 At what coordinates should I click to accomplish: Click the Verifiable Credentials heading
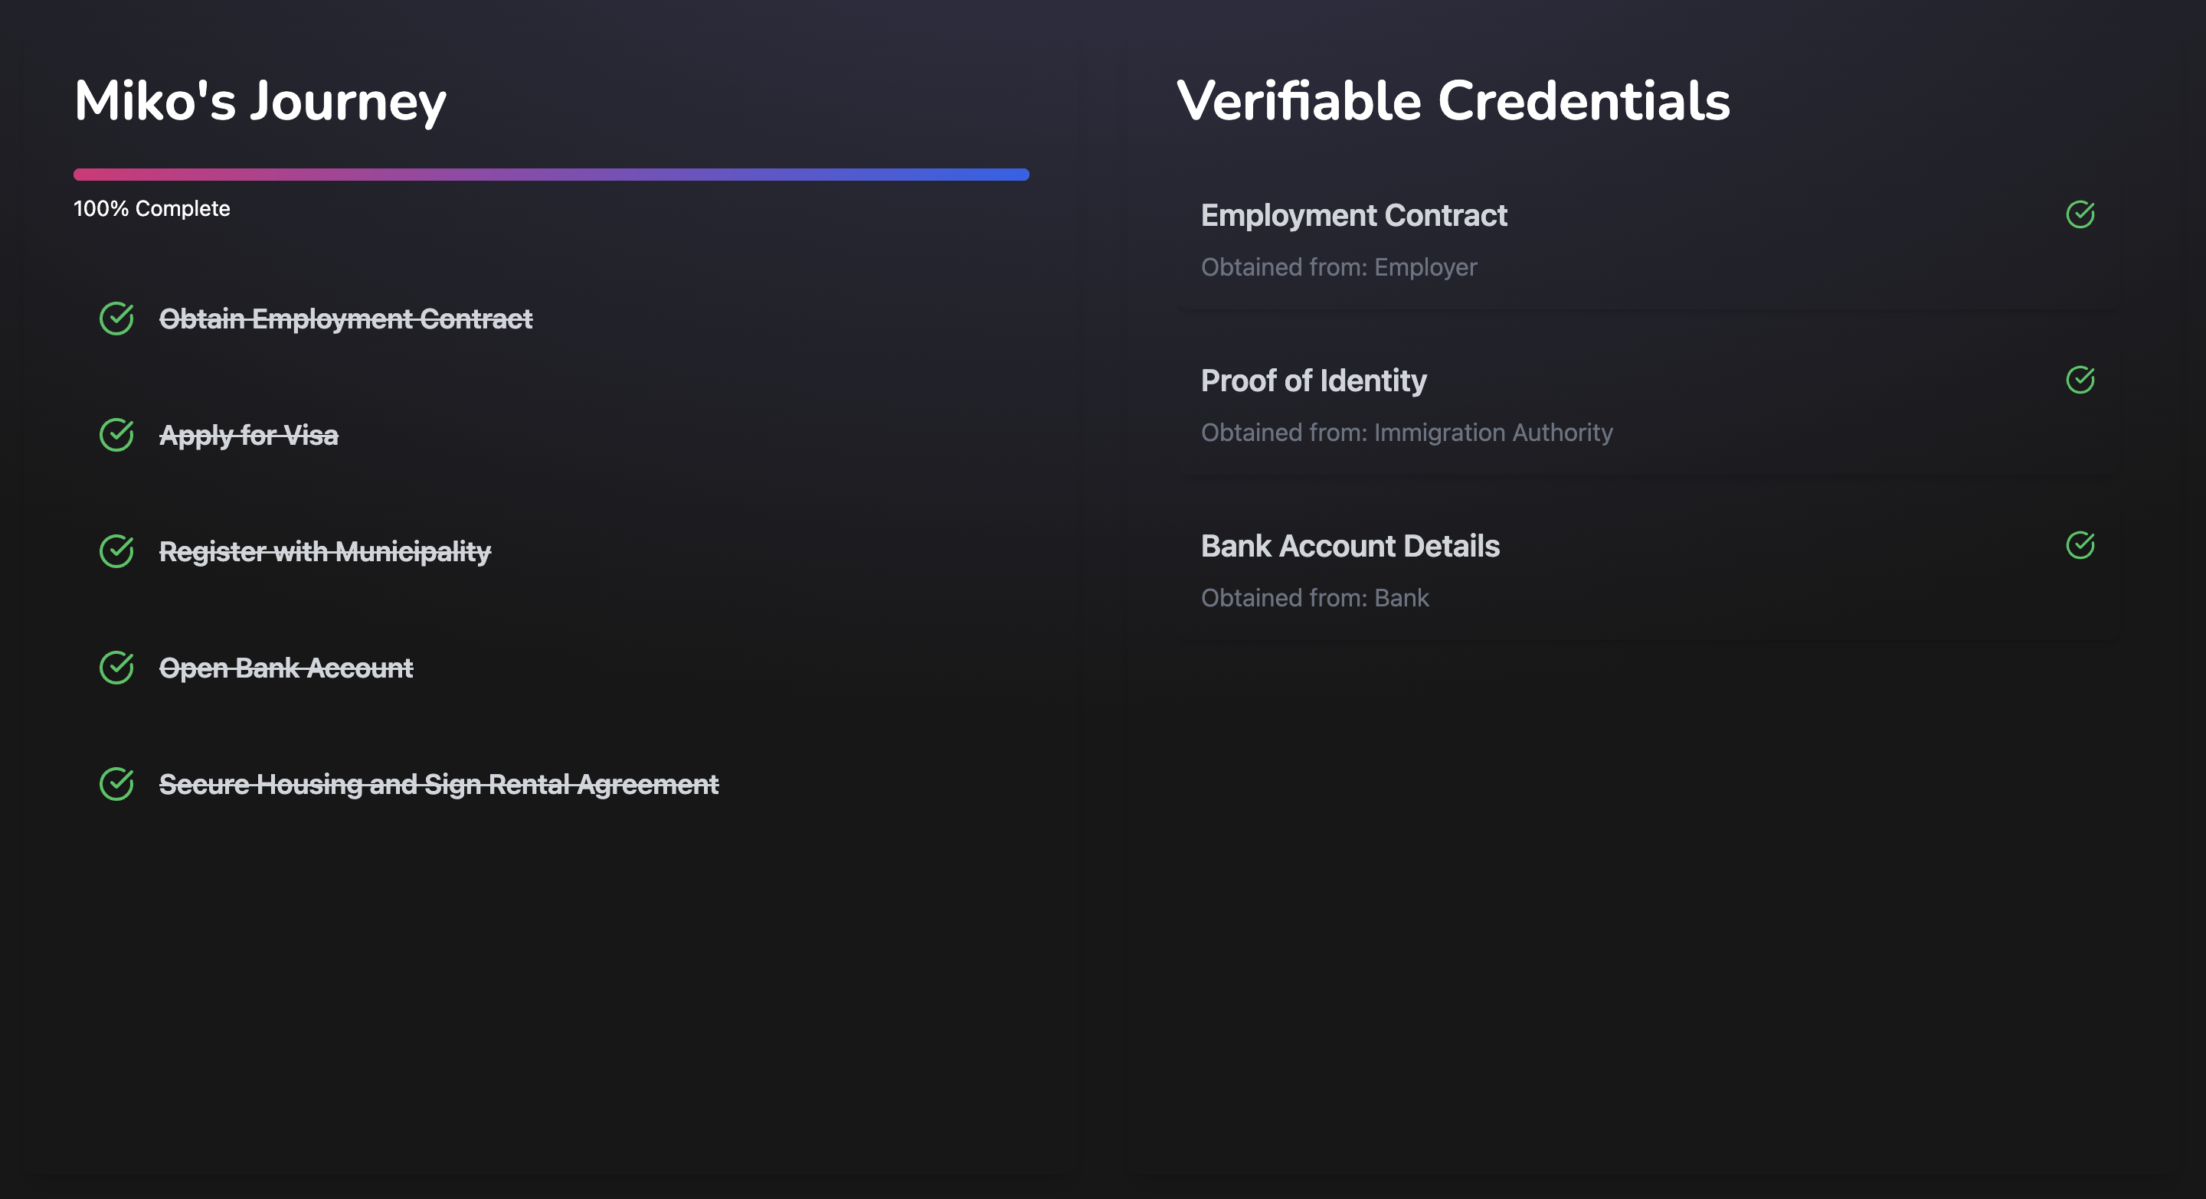pyautogui.click(x=1452, y=101)
